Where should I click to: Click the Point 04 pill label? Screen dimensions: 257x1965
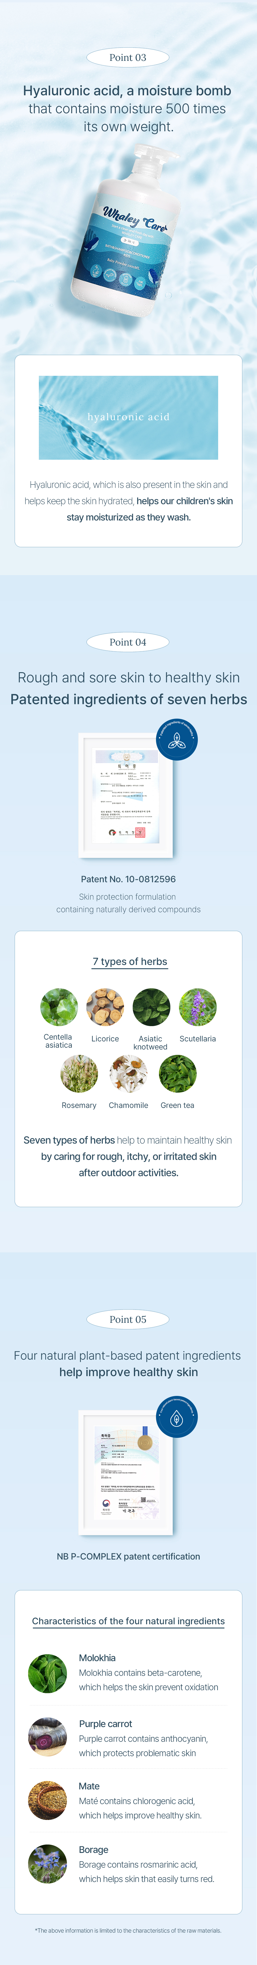(128, 642)
